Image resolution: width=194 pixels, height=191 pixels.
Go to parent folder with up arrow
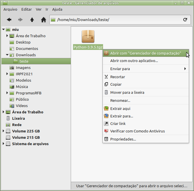pos(32,20)
